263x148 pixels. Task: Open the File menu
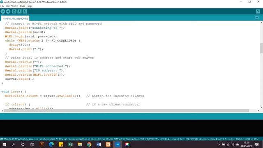point(2,6)
